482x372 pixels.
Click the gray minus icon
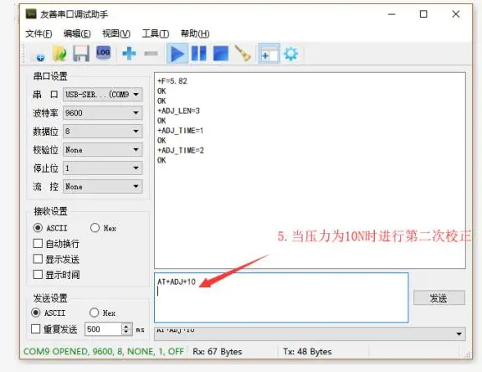(151, 54)
